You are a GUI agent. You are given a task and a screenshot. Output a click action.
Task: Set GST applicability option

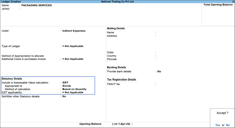click(x=73, y=93)
